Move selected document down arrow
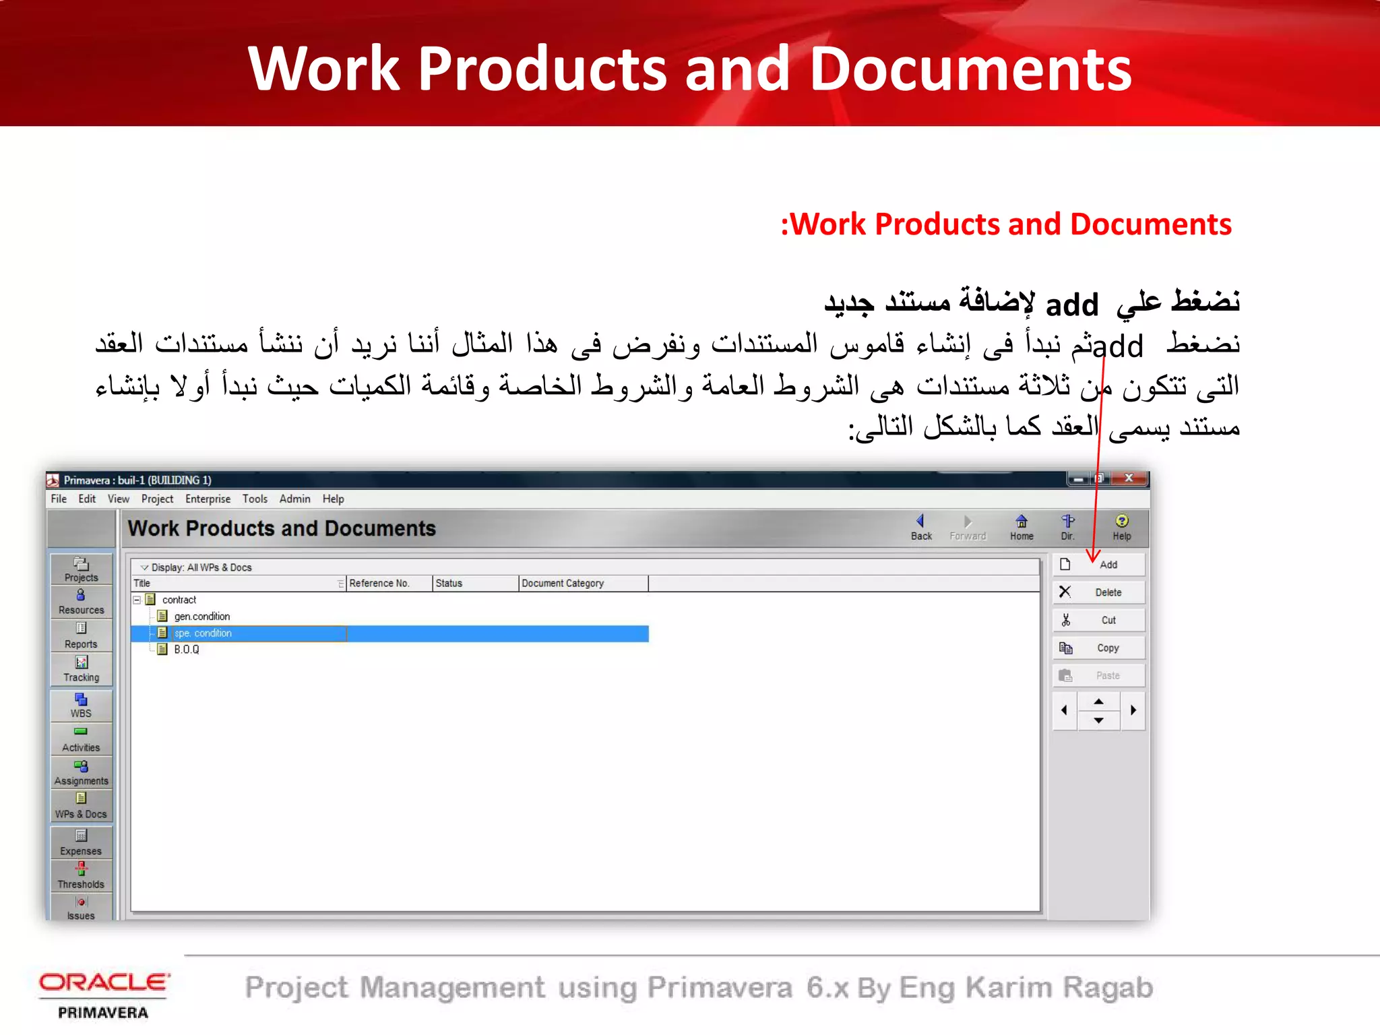 click(x=1099, y=720)
